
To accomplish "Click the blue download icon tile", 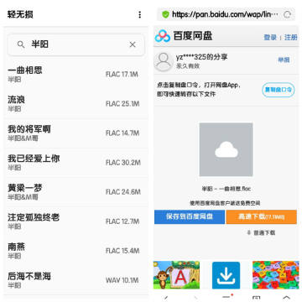I will pyautogui.click(x=226, y=275).
